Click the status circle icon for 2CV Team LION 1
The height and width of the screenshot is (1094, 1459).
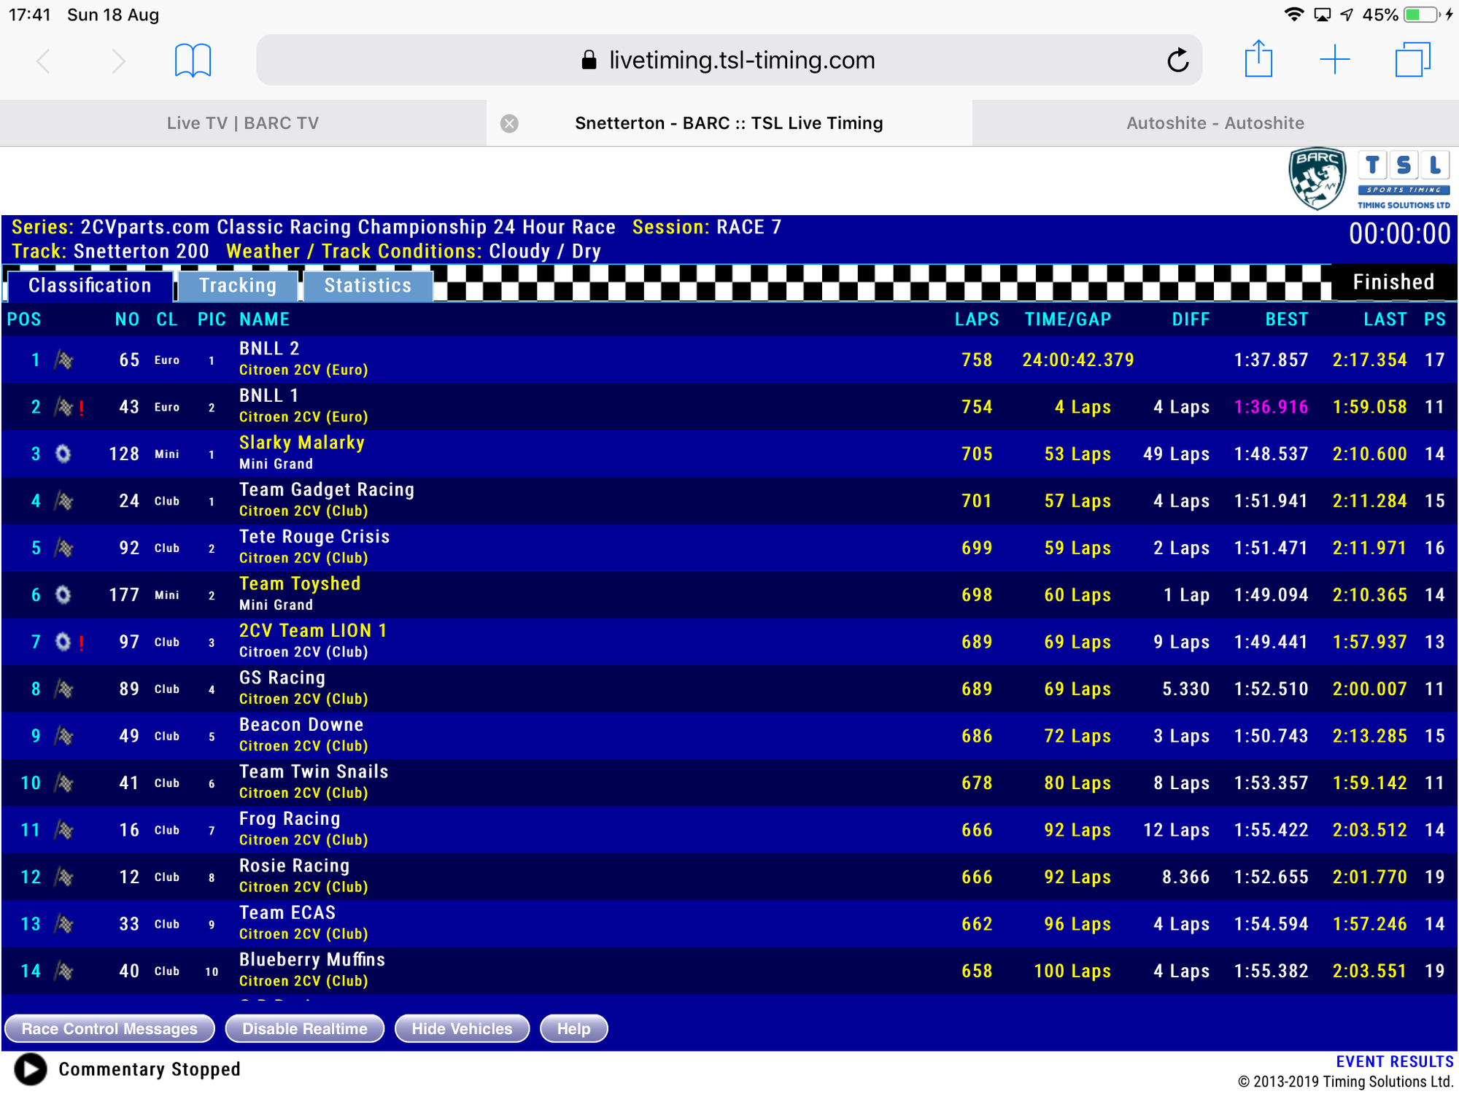[63, 642]
